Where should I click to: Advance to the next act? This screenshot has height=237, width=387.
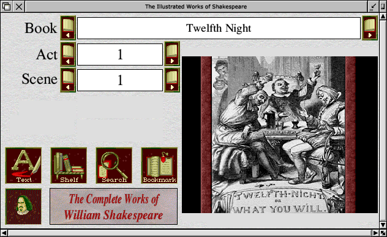[x=172, y=54]
